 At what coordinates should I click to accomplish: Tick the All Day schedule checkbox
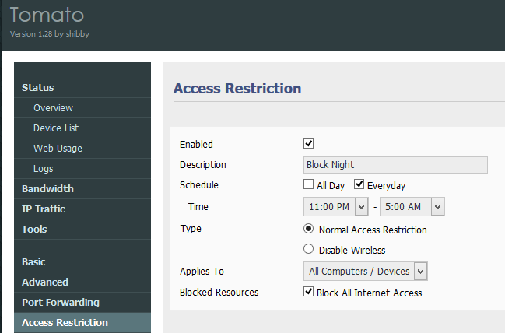pos(308,184)
